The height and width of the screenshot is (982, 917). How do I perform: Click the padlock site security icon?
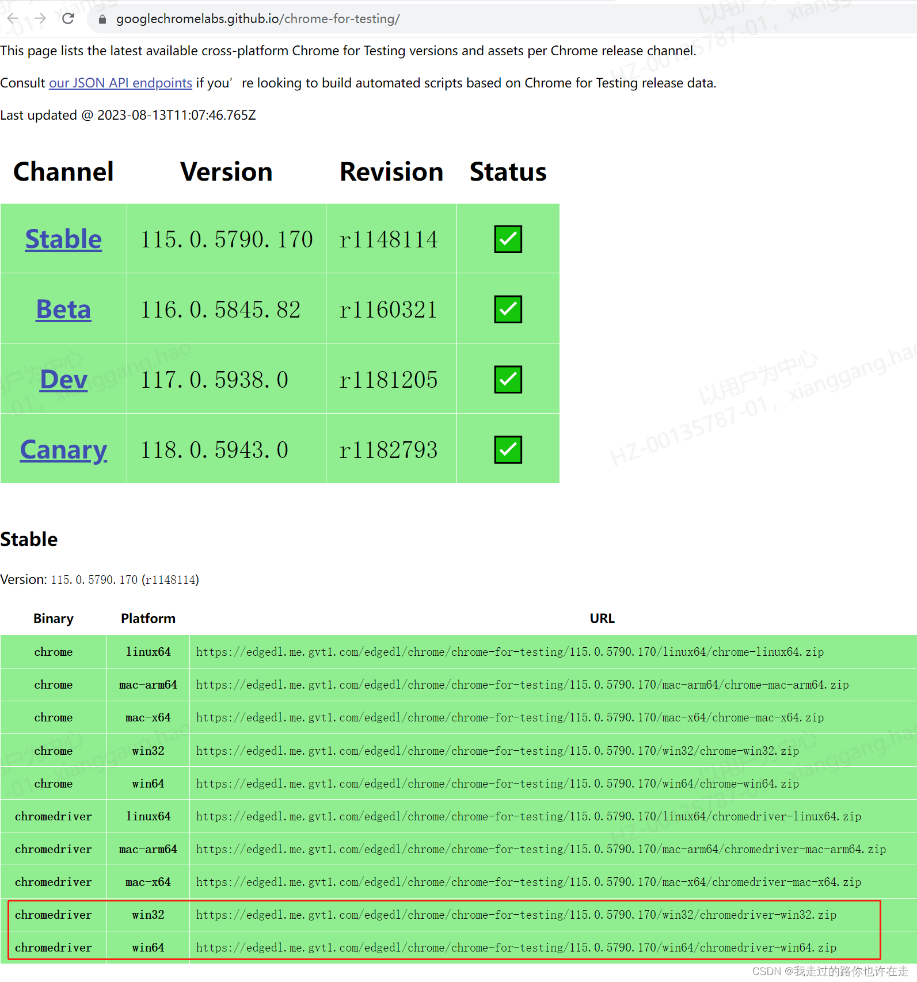102,19
